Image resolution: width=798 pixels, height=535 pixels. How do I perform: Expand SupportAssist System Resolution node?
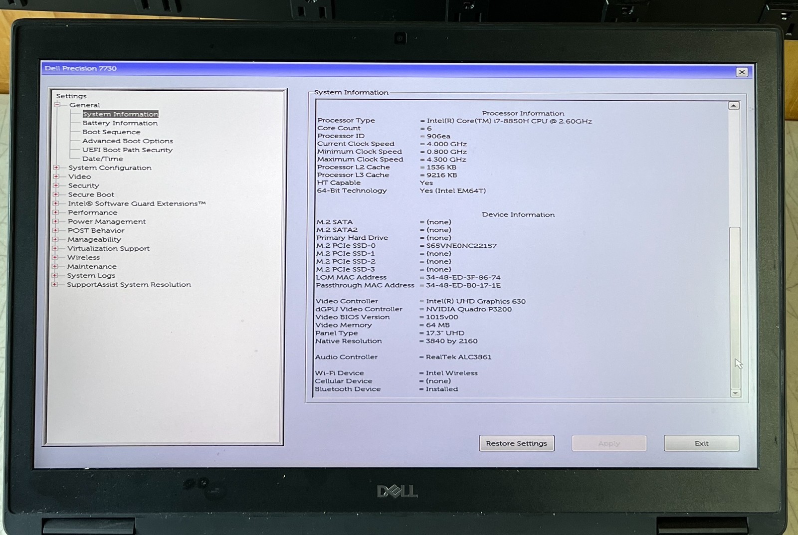click(x=55, y=284)
